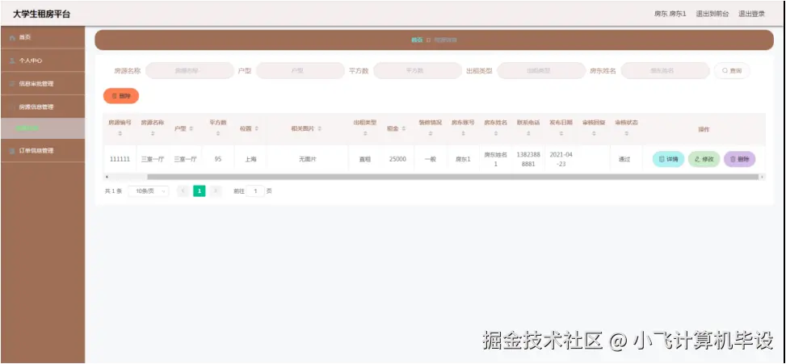
Task: Open 详情 for listing 111111
Action: click(x=668, y=159)
